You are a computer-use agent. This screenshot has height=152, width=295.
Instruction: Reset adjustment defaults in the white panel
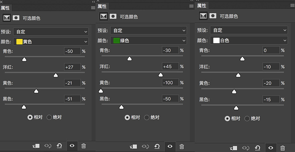(x=257, y=148)
